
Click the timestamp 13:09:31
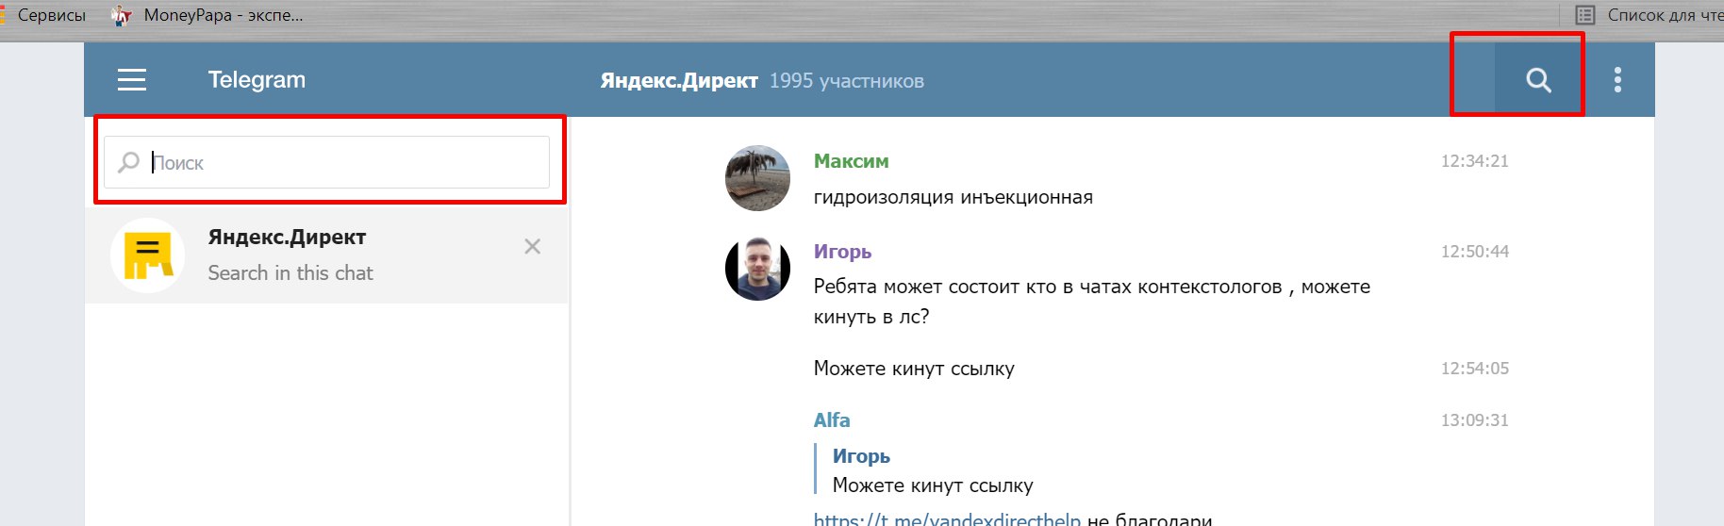click(x=1474, y=420)
